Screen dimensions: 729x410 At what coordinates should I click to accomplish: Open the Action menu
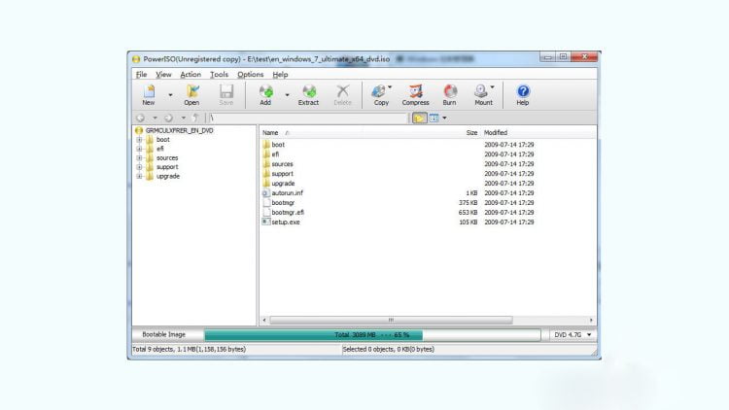pyautogui.click(x=191, y=75)
